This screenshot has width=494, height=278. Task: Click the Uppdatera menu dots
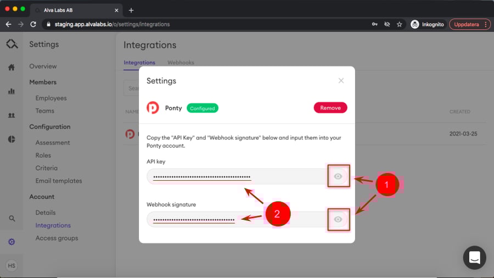tap(486, 24)
